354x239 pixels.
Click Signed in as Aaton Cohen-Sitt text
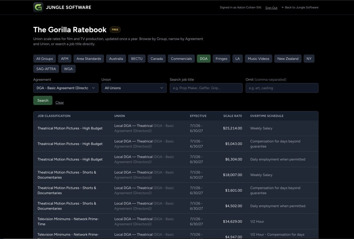click(241, 8)
